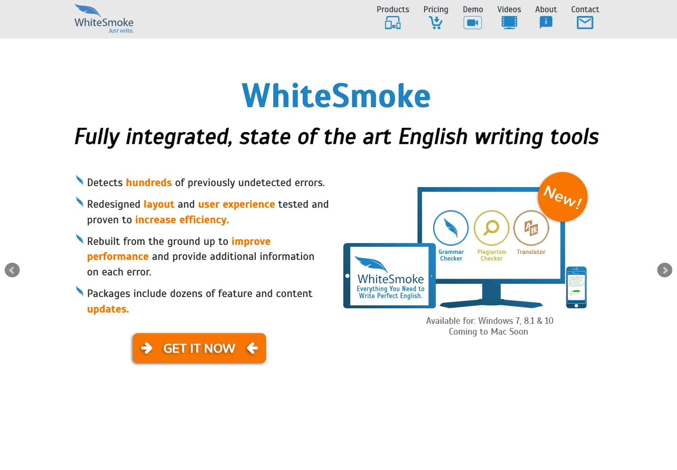Click the WhiteSmoke logo in header
The width and height of the screenshot is (677, 470).
click(104, 19)
